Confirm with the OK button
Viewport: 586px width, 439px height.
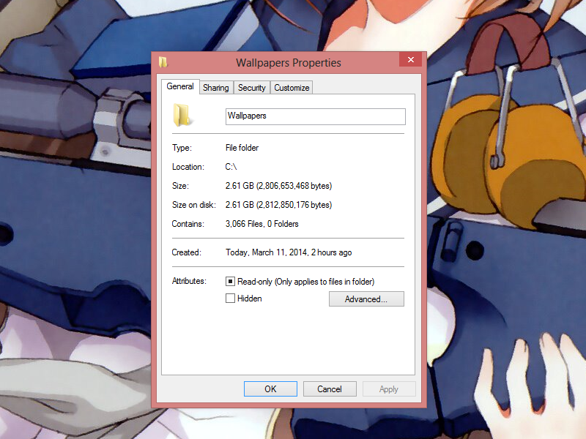pos(270,389)
